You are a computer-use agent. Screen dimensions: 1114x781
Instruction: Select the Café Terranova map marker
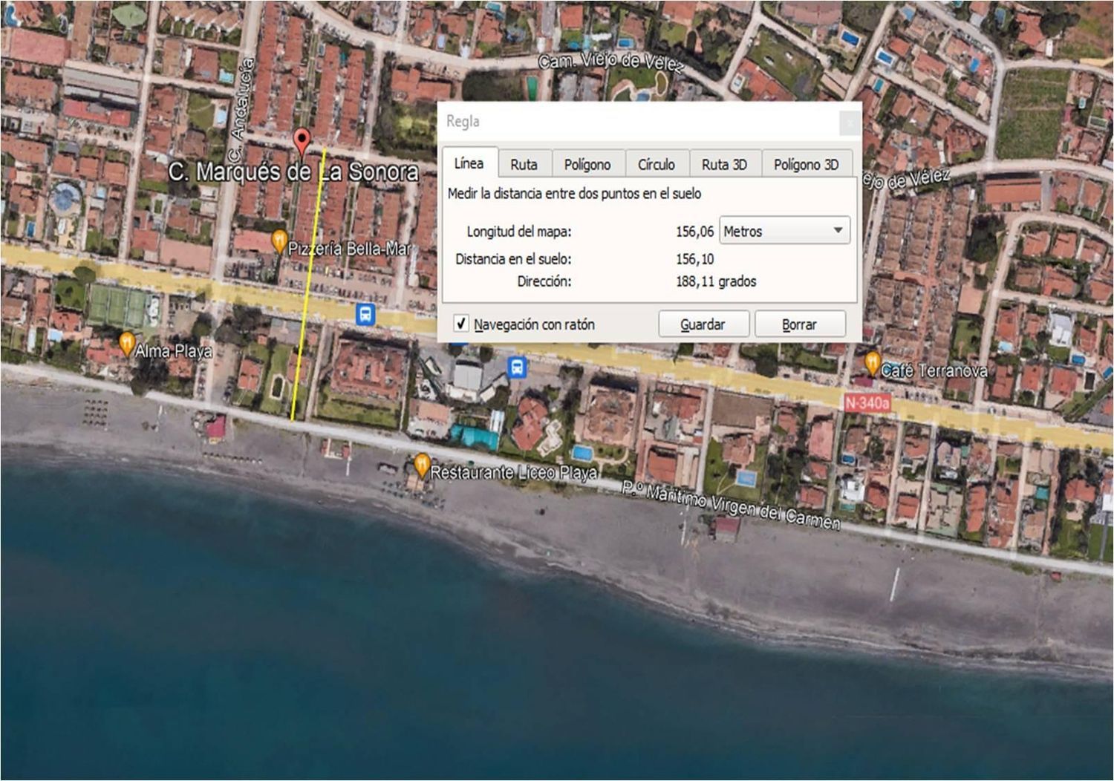point(872,363)
